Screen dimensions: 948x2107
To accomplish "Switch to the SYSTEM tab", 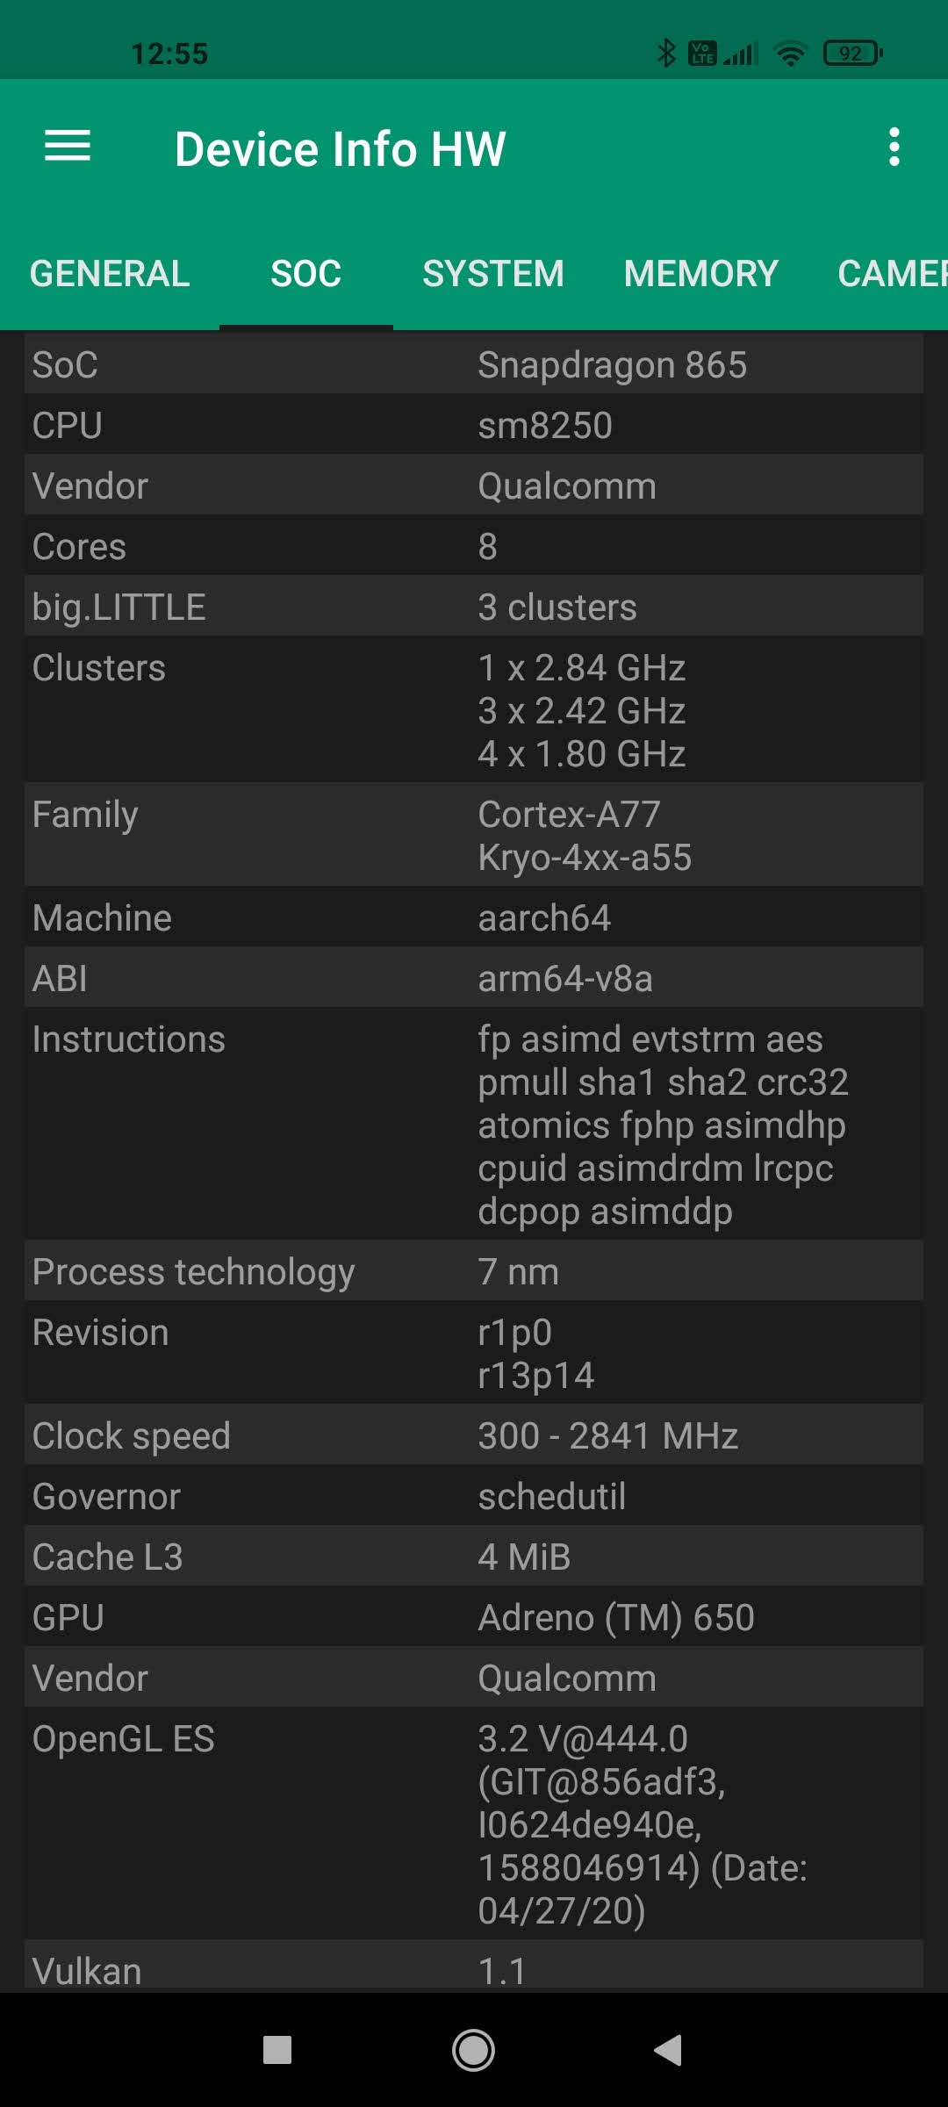I will pyautogui.click(x=492, y=274).
